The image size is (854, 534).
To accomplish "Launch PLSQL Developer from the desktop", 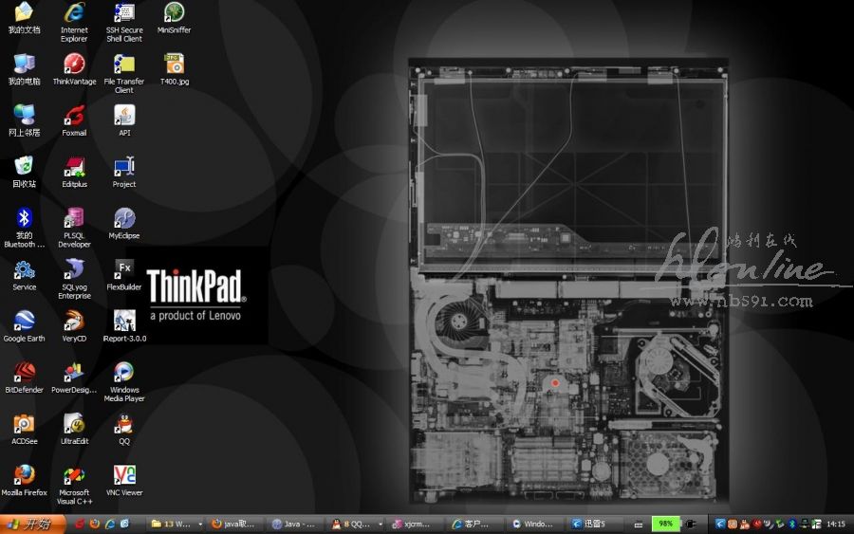I will pyautogui.click(x=74, y=220).
